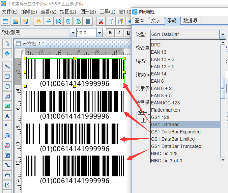Expand the font name dropdown
The image size is (228, 193).
point(73,33)
